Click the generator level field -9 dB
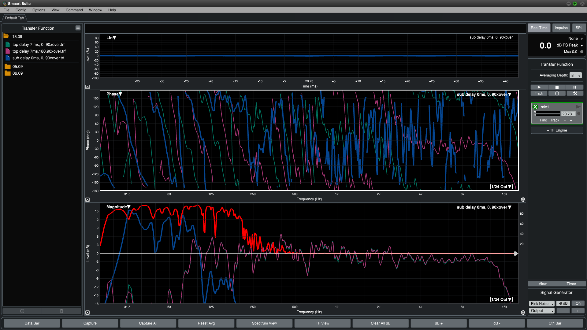Image resolution: width=587 pixels, height=330 pixels. (x=563, y=303)
